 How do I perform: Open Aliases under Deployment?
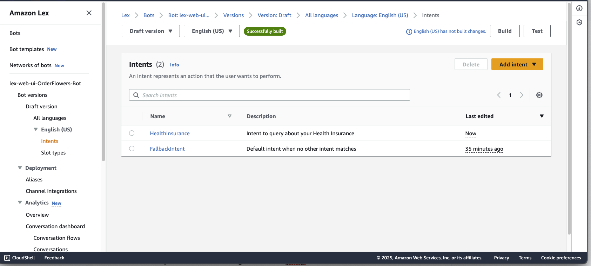(34, 180)
